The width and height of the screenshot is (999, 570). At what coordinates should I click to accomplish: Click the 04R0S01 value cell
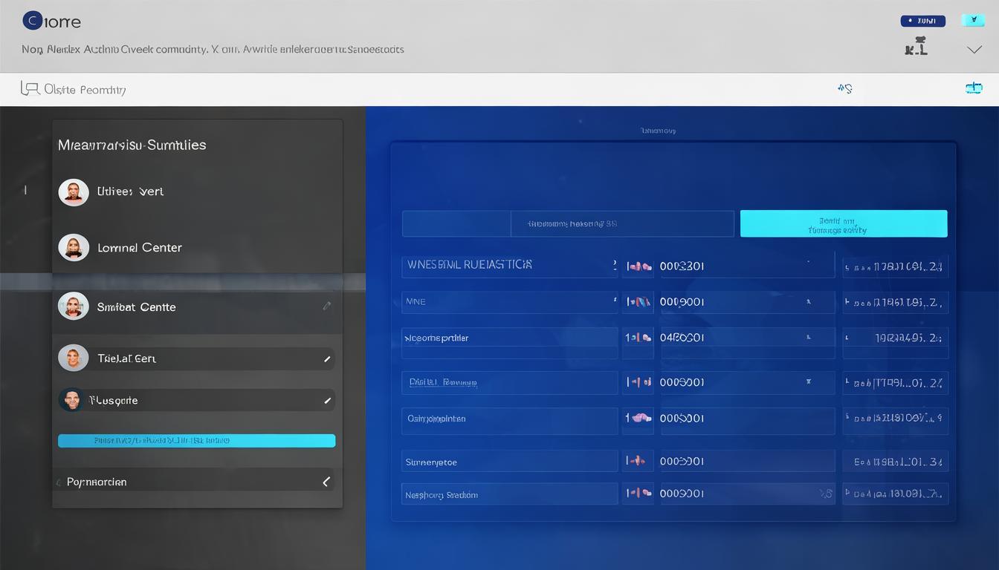click(x=747, y=338)
